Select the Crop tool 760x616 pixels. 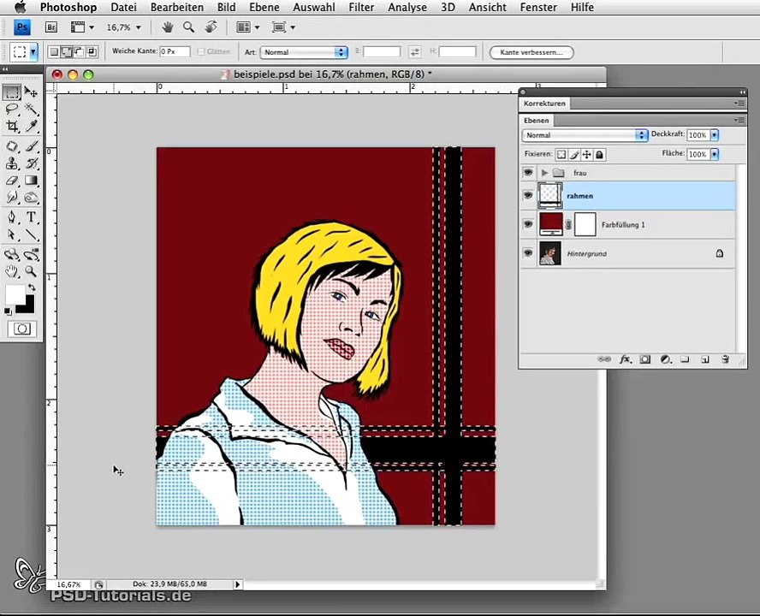click(x=12, y=126)
